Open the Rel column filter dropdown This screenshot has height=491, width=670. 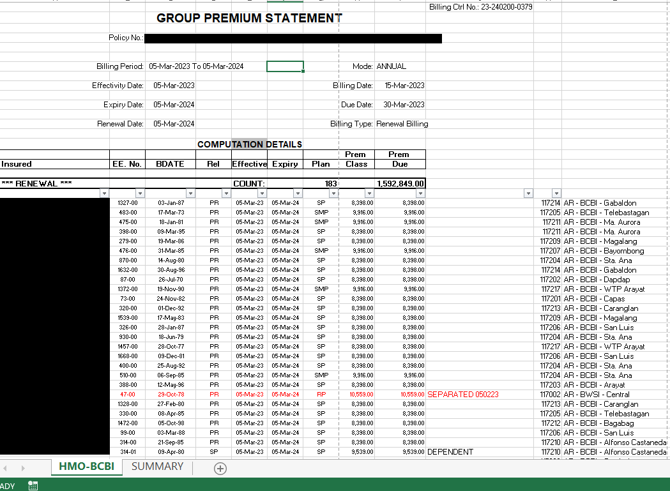(227, 193)
